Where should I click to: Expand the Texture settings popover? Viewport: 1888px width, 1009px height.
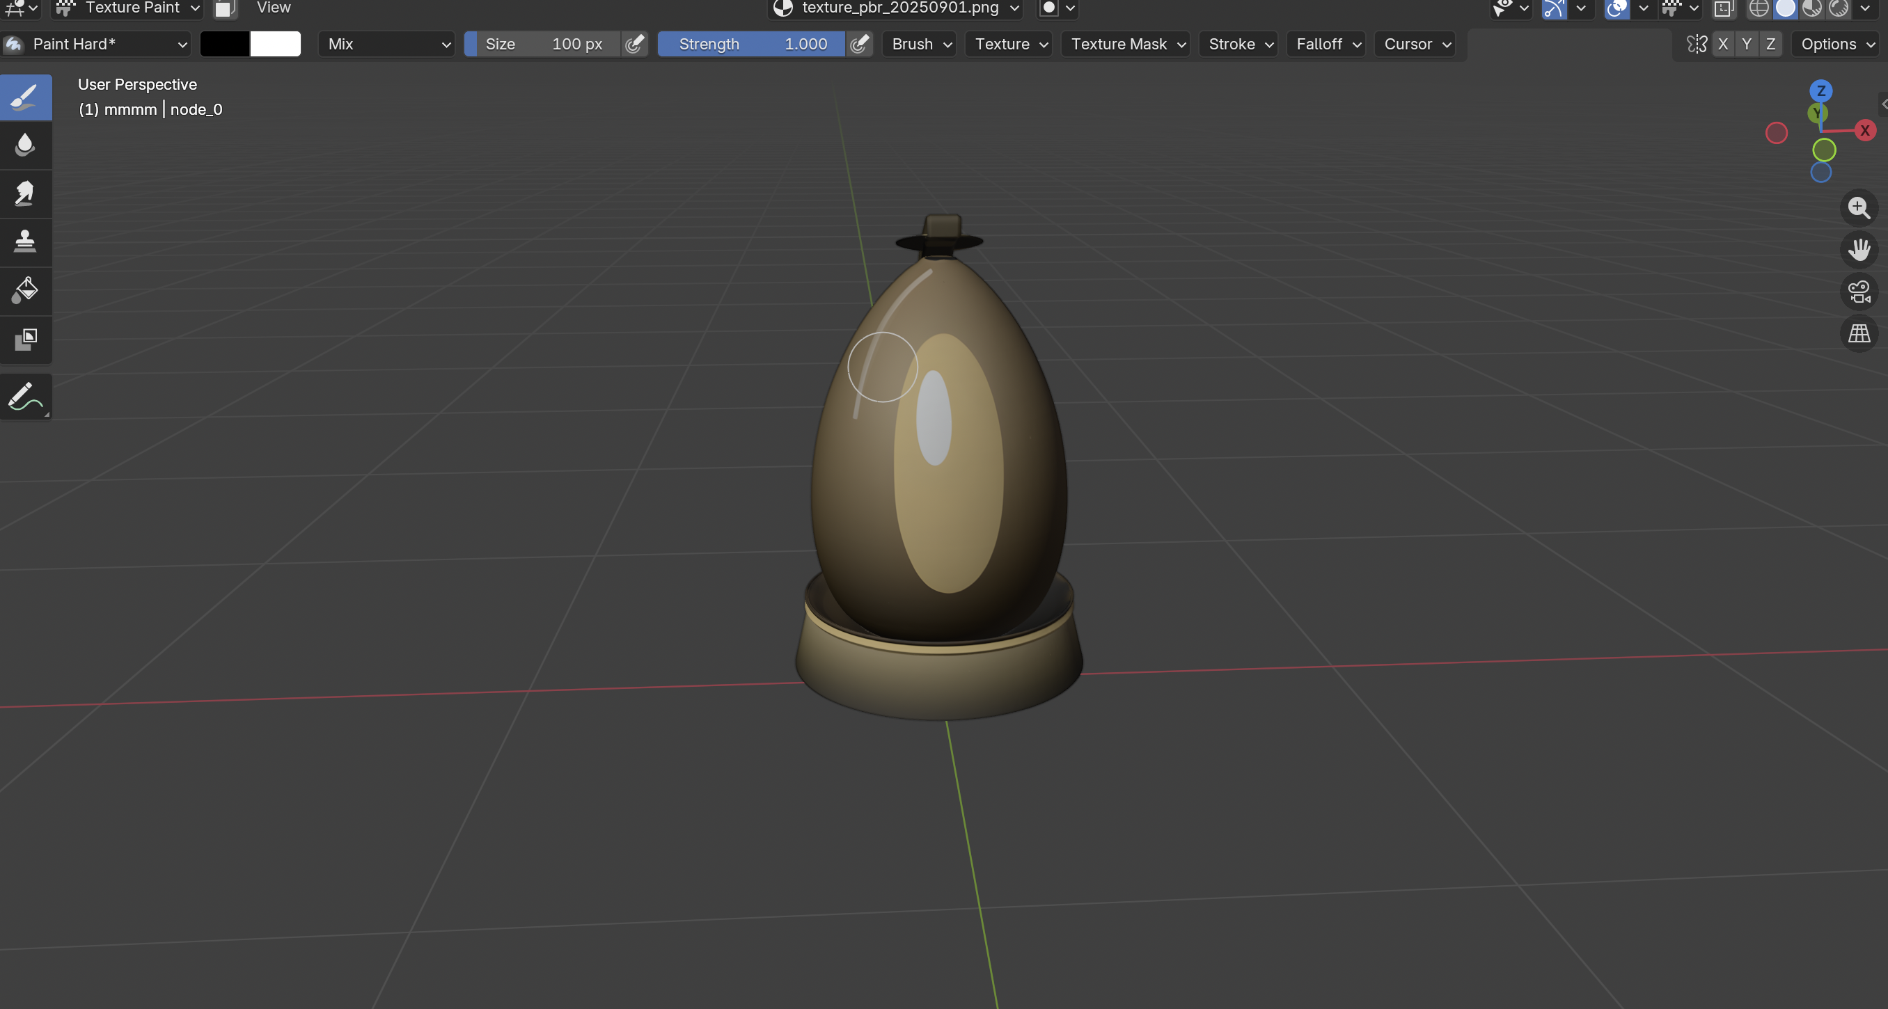(x=1009, y=44)
